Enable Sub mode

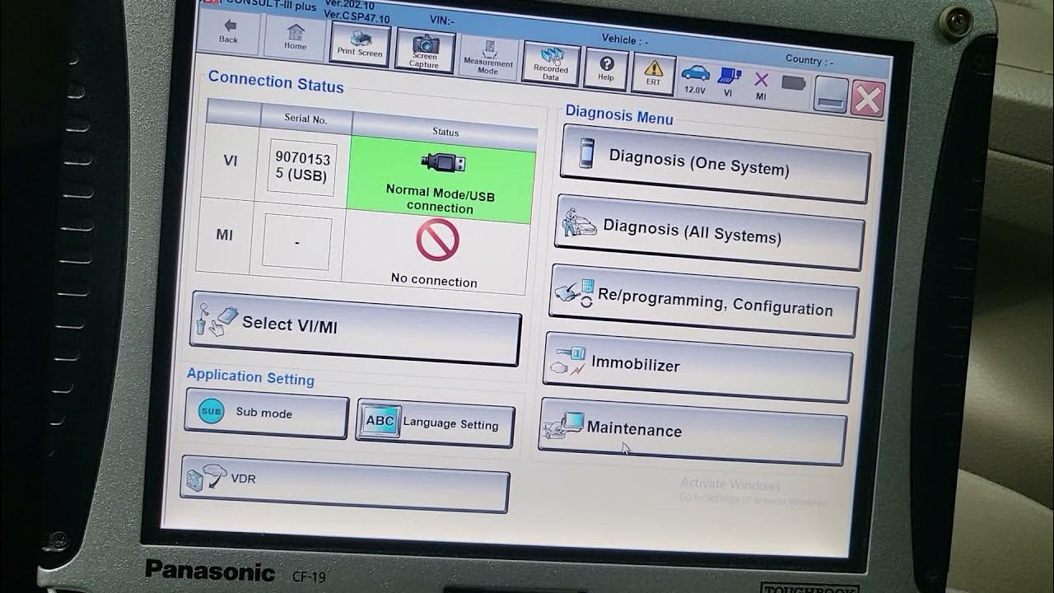click(x=266, y=414)
